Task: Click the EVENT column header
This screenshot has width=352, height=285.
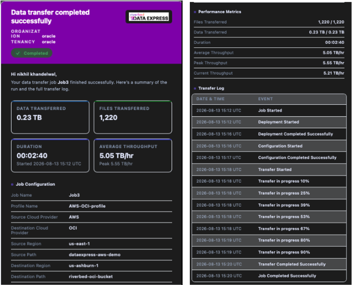Action: [266, 99]
